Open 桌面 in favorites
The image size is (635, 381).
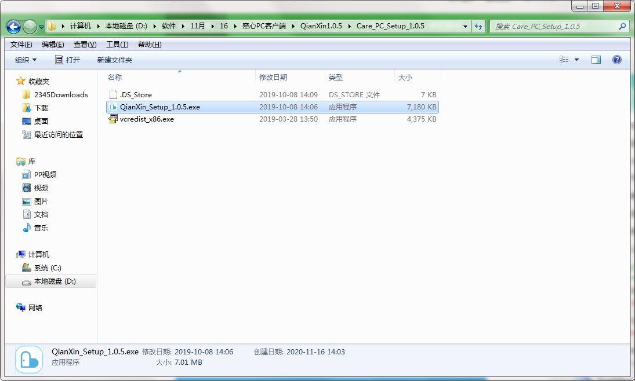pos(41,121)
